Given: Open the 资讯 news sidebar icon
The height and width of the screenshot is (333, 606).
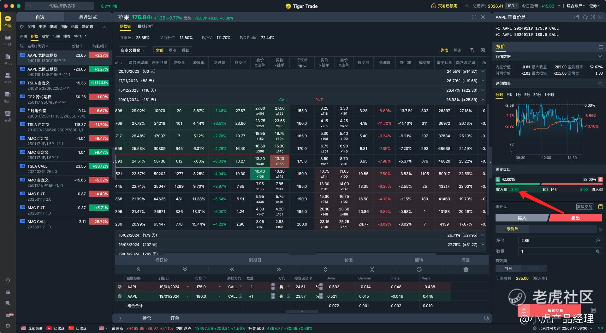Looking at the screenshot, I should coord(8,60).
